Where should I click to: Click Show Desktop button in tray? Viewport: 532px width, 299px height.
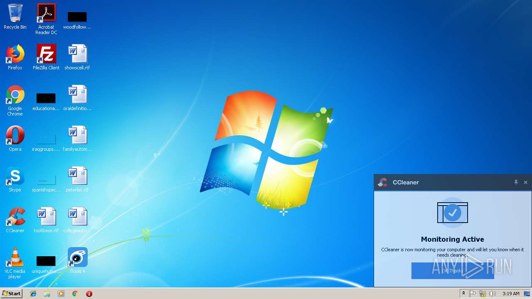click(527, 293)
